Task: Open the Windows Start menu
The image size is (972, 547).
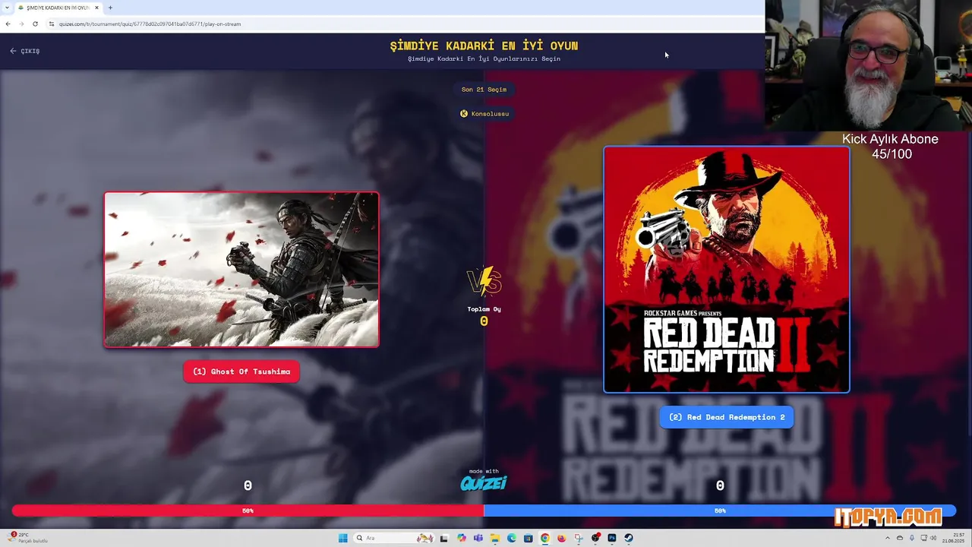Action: coord(342,538)
